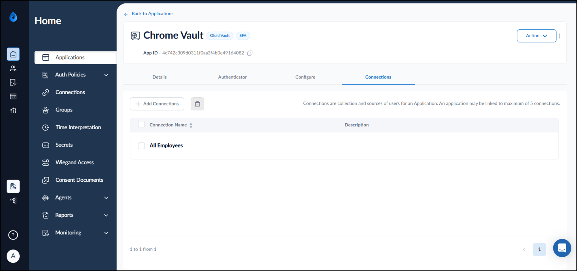The image size is (577, 271).
Task: Delete selected connections with trash icon
Action: click(198, 104)
